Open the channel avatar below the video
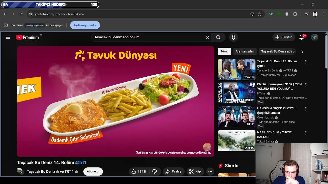 point(20,171)
